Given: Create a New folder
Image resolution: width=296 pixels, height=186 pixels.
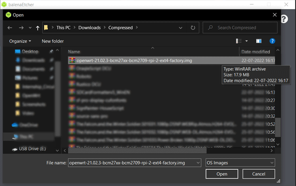Looking at the screenshot, I should [52, 41].
